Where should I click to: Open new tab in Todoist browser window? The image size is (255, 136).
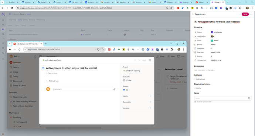click(46, 44)
